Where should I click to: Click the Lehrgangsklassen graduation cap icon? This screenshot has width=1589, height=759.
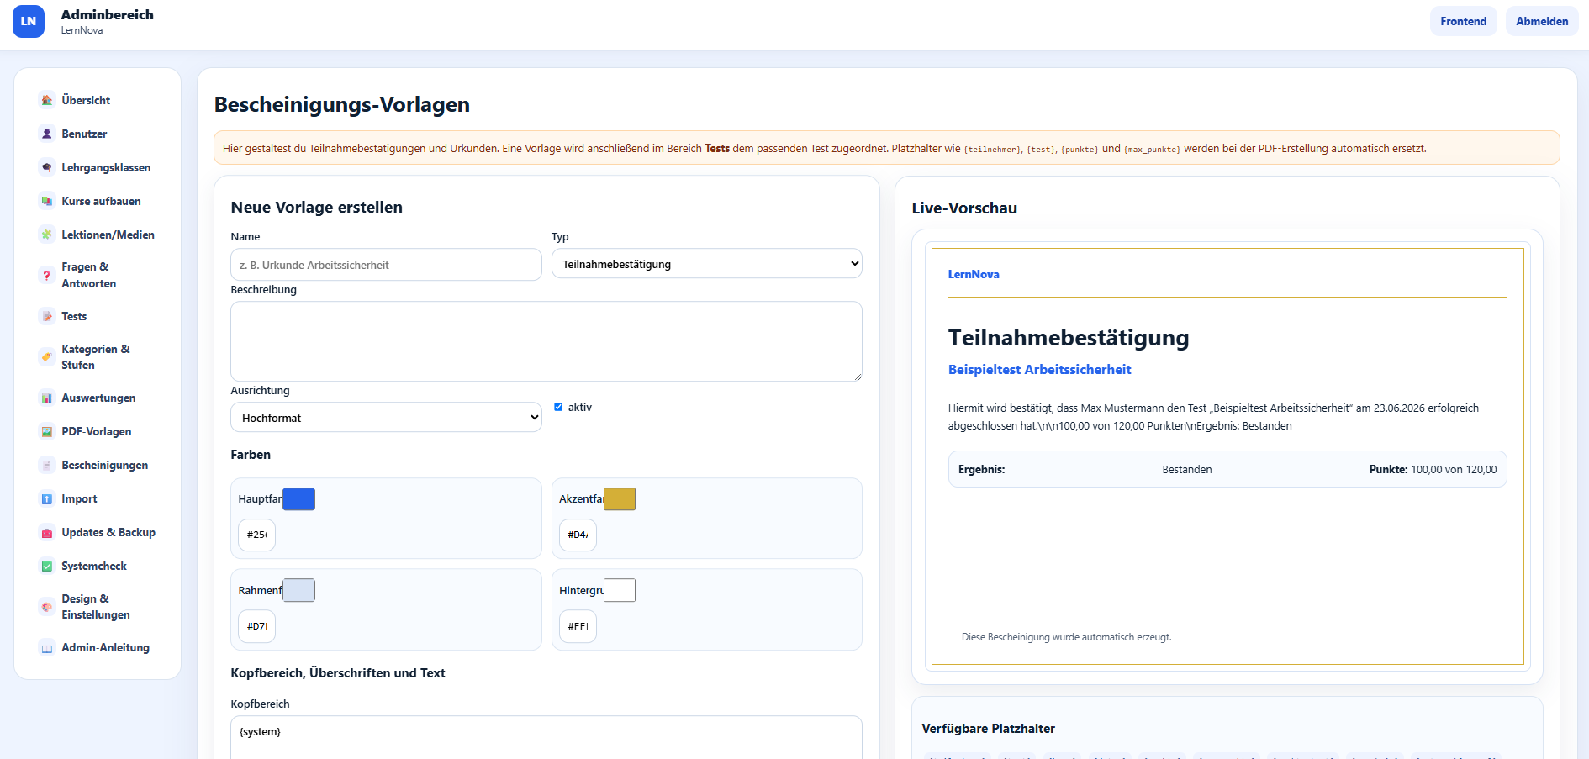click(x=47, y=167)
